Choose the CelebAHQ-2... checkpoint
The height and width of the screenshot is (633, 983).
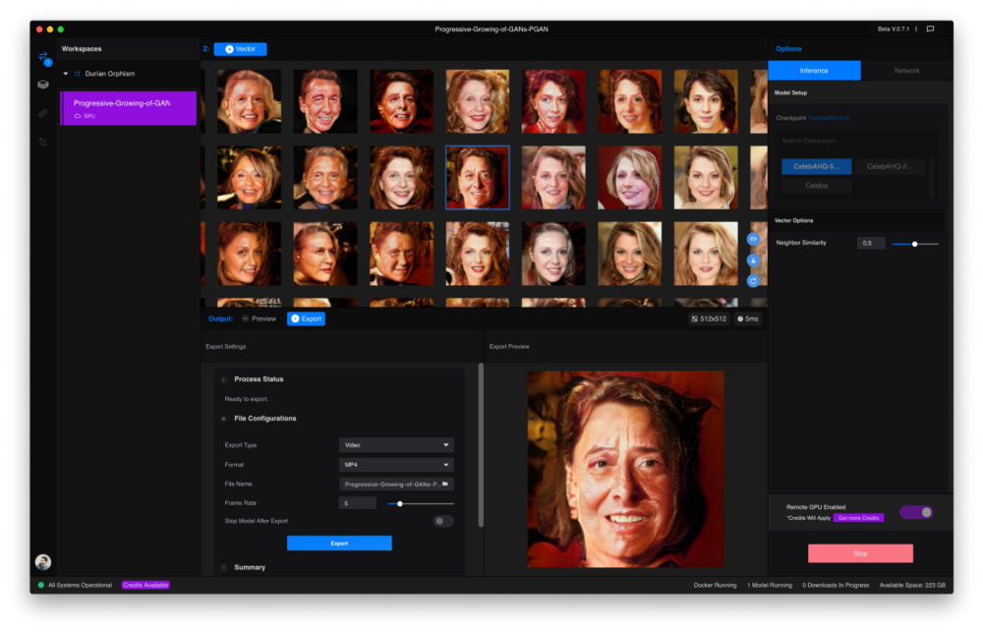pyautogui.click(x=889, y=167)
